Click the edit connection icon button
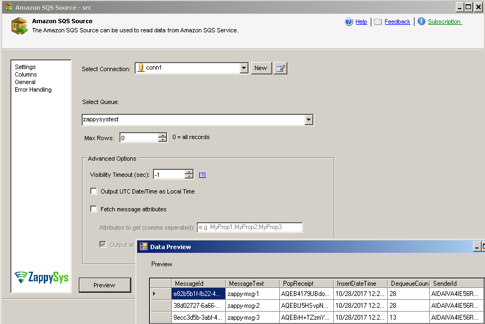 tap(280, 68)
